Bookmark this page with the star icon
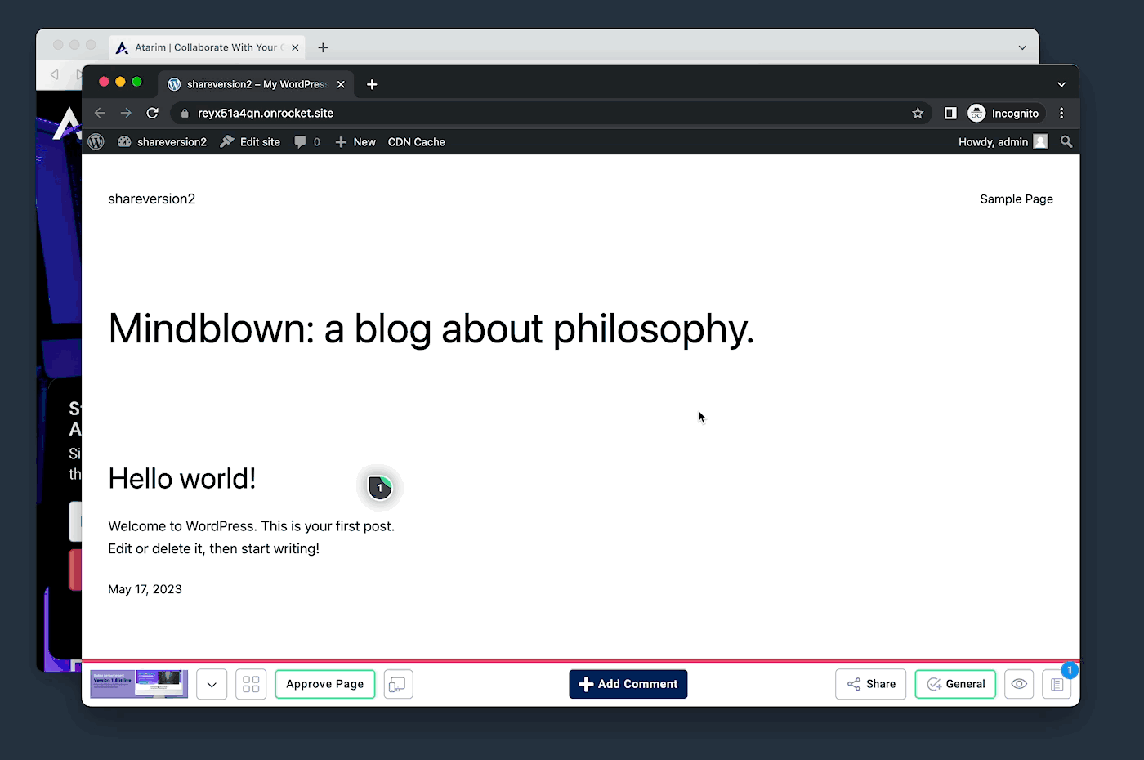Viewport: 1144px width, 760px height. tap(918, 114)
